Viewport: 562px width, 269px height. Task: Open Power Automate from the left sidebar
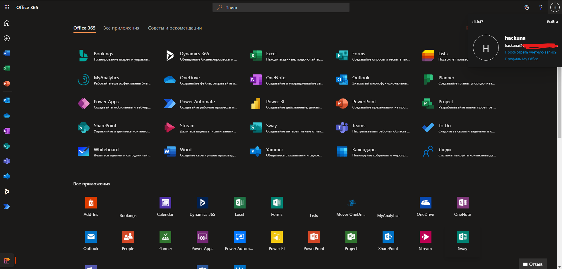(7, 207)
